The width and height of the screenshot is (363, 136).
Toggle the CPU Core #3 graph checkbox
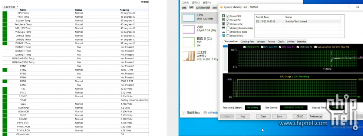[280, 47]
